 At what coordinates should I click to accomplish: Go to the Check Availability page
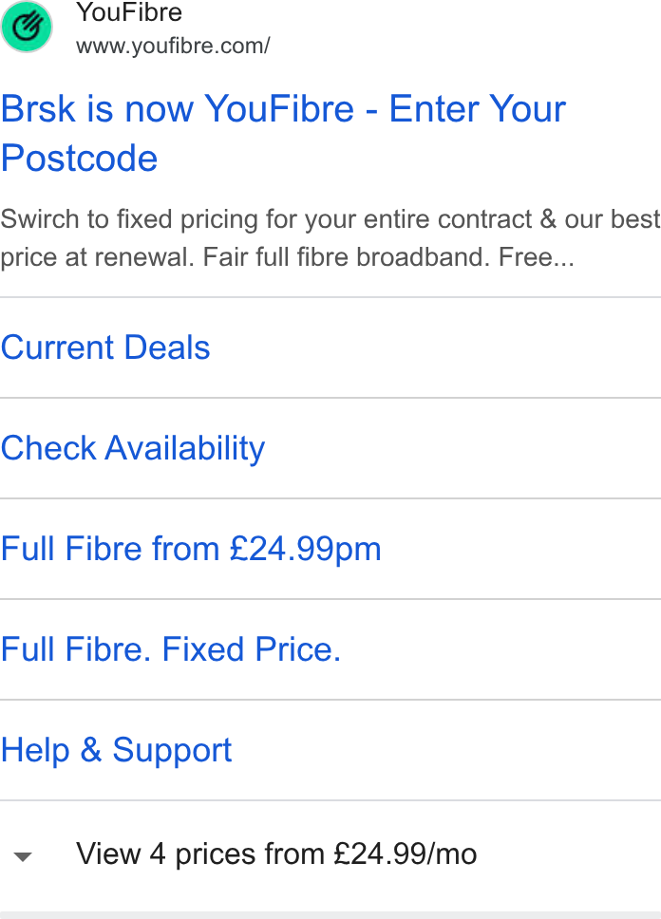click(133, 448)
